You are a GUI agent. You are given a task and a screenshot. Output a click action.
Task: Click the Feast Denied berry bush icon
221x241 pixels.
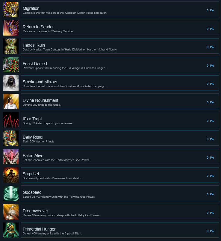pyautogui.click(x=11, y=65)
